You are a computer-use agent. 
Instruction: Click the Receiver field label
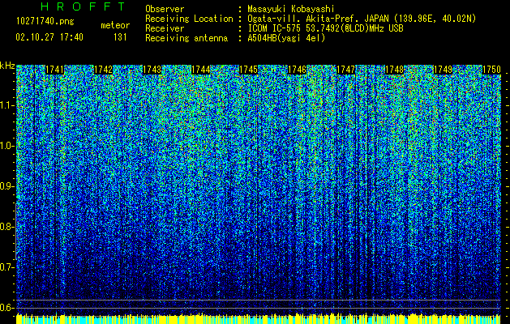click(165, 28)
